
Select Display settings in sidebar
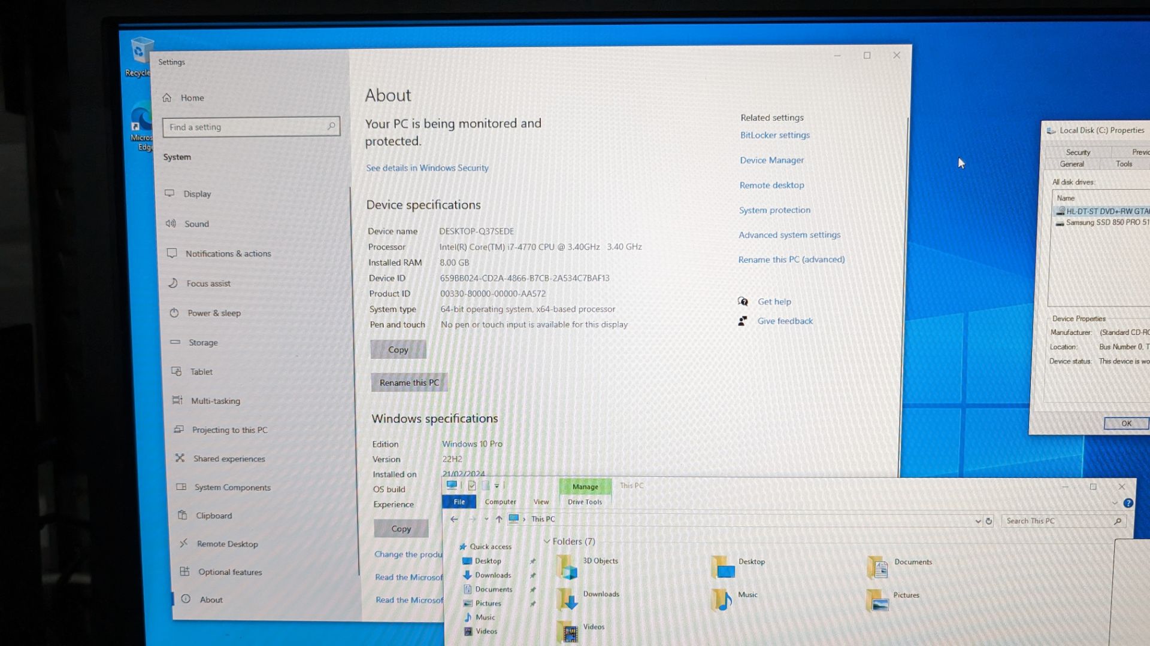point(196,193)
